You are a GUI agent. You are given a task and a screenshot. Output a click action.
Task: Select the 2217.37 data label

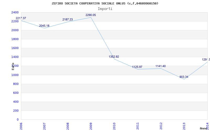(21, 18)
